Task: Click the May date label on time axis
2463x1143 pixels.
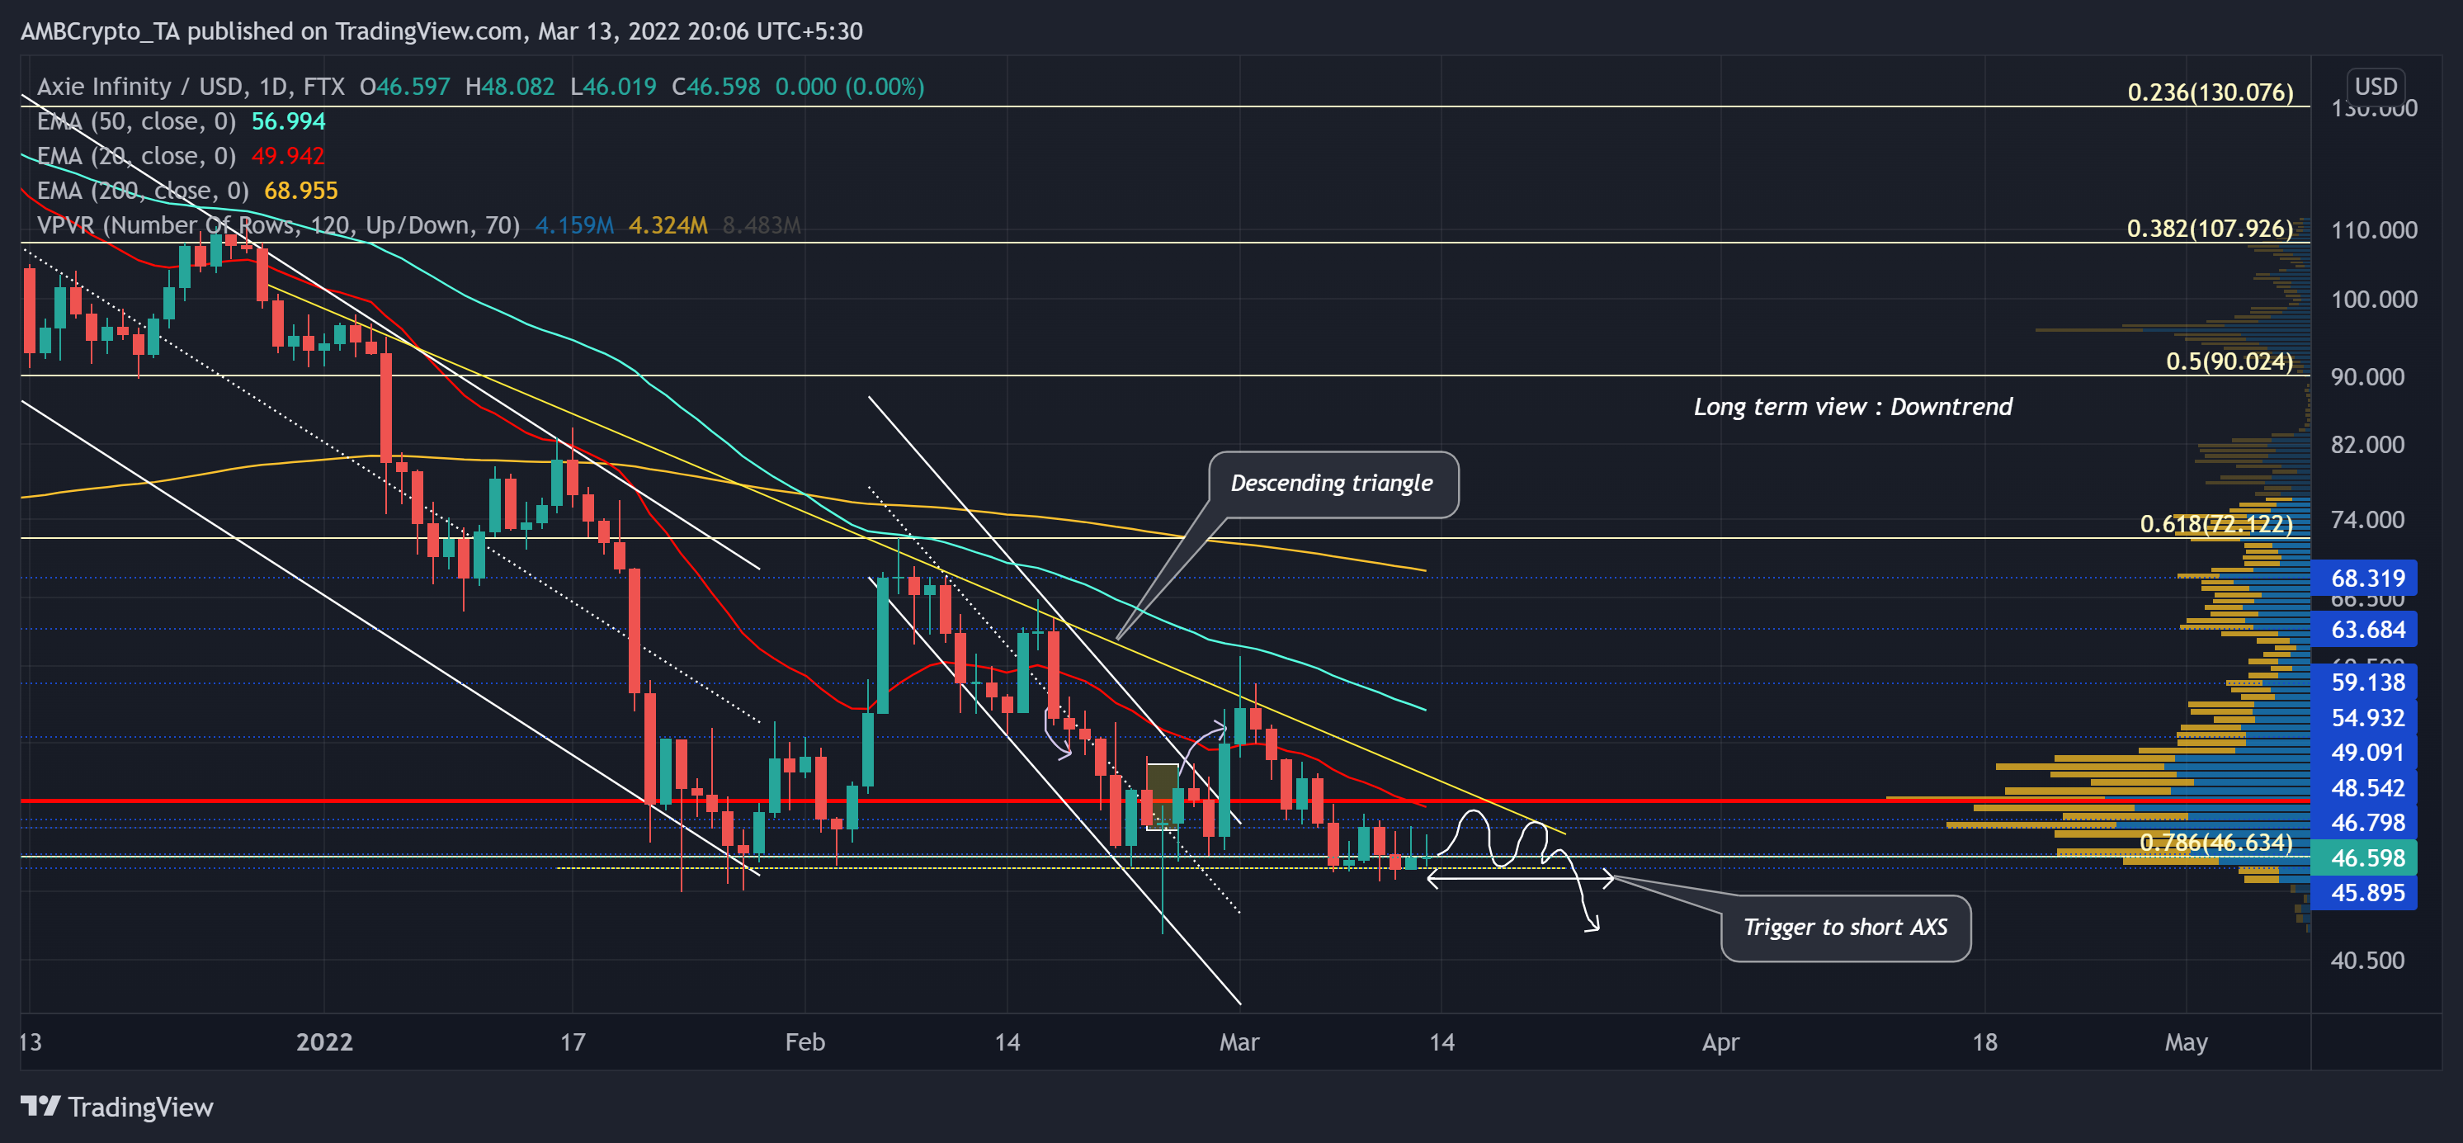Action: pos(2187,1041)
